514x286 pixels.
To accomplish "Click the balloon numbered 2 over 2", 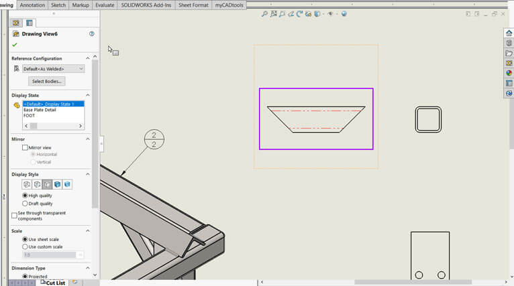I will pos(154,139).
